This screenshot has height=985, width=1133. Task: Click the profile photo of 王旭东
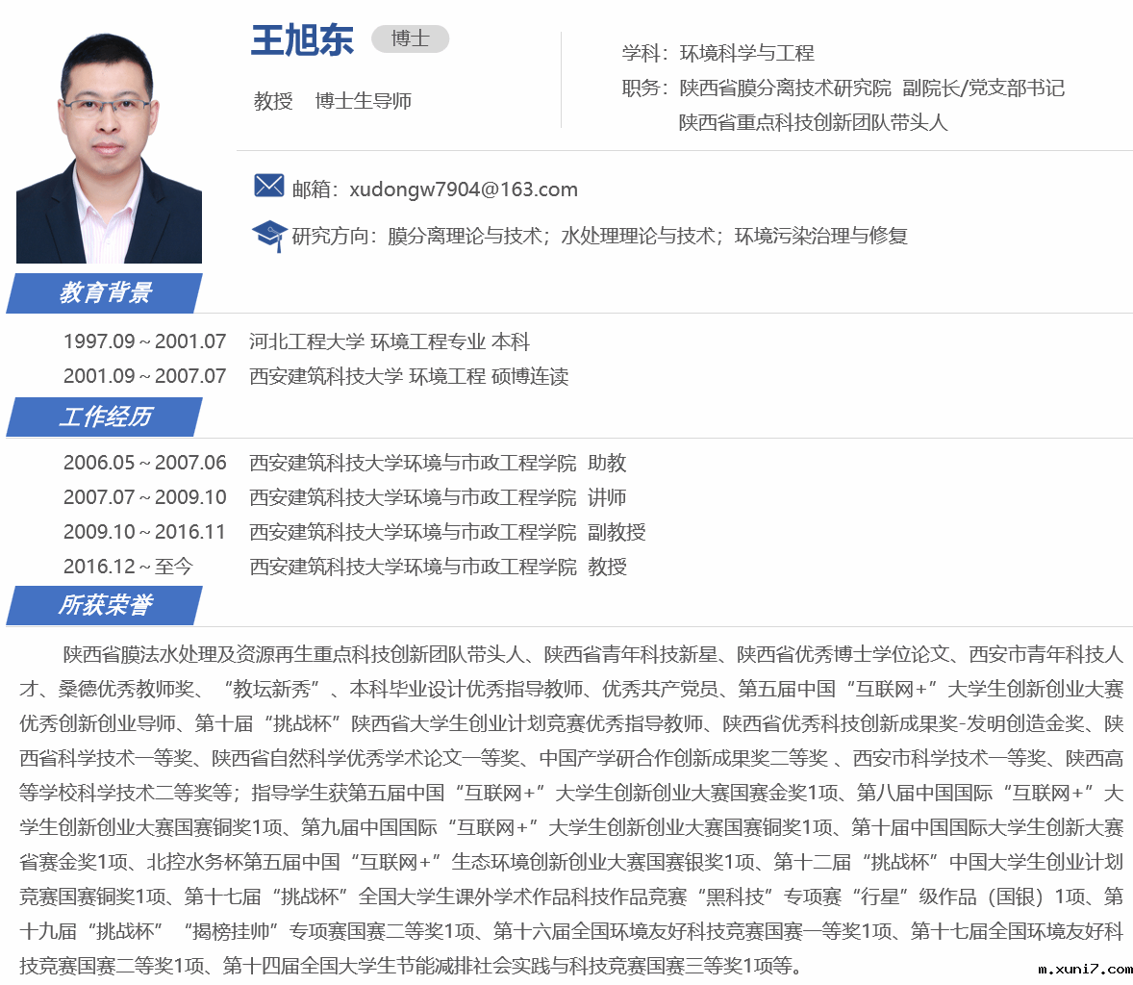[x=109, y=147]
